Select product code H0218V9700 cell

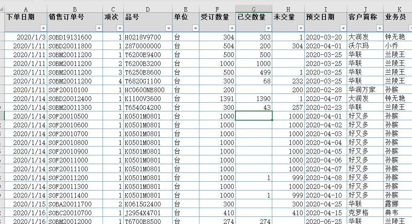coord(148,37)
